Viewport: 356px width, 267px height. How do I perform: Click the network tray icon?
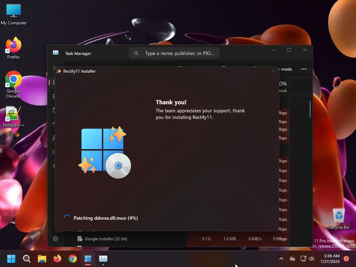(303, 259)
